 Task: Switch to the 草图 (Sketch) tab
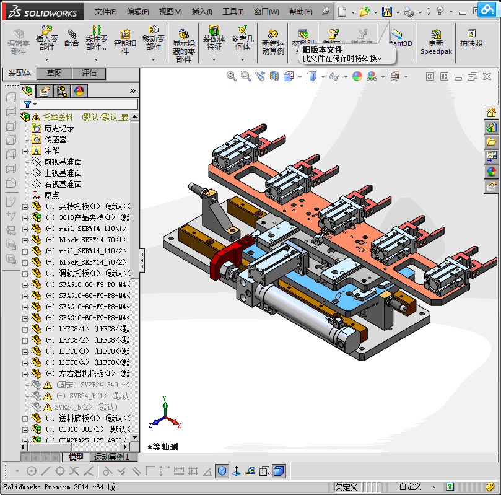pos(54,73)
